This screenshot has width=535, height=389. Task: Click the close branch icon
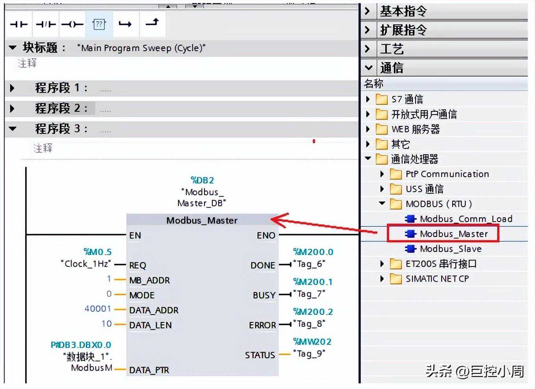[152, 23]
